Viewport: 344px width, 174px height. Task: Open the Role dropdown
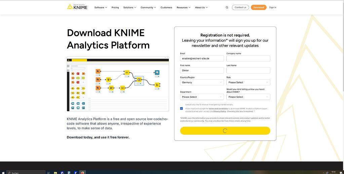click(x=248, y=82)
